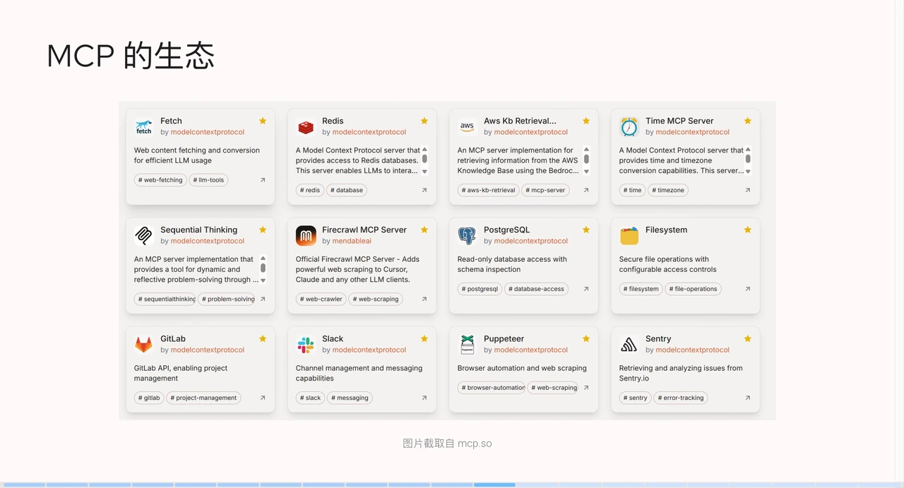This screenshot has height=488, width=904.
Task: Select the #messaging tag
Action: 350,398
